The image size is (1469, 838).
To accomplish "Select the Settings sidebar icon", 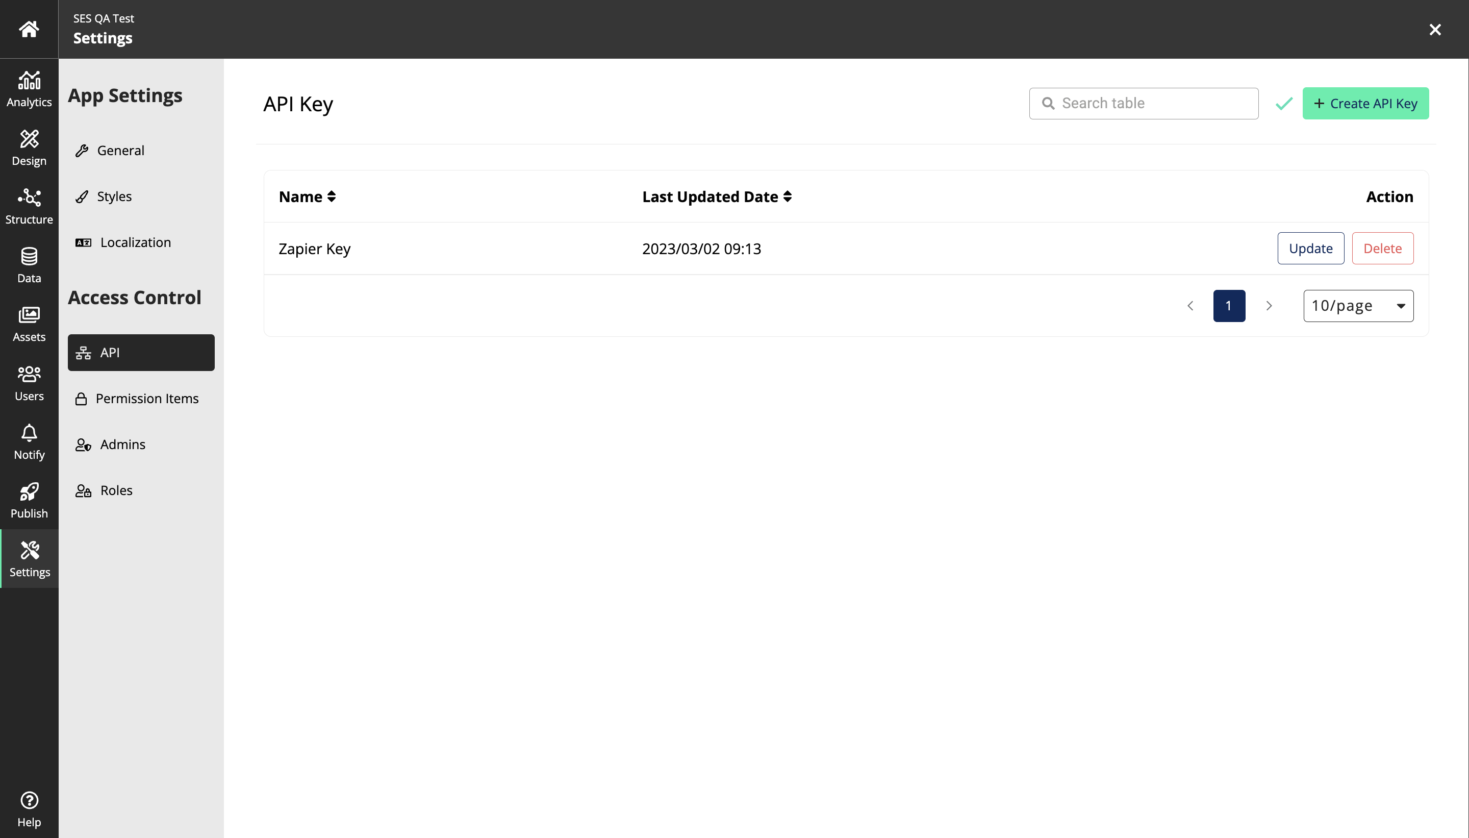I will point(29,559).
